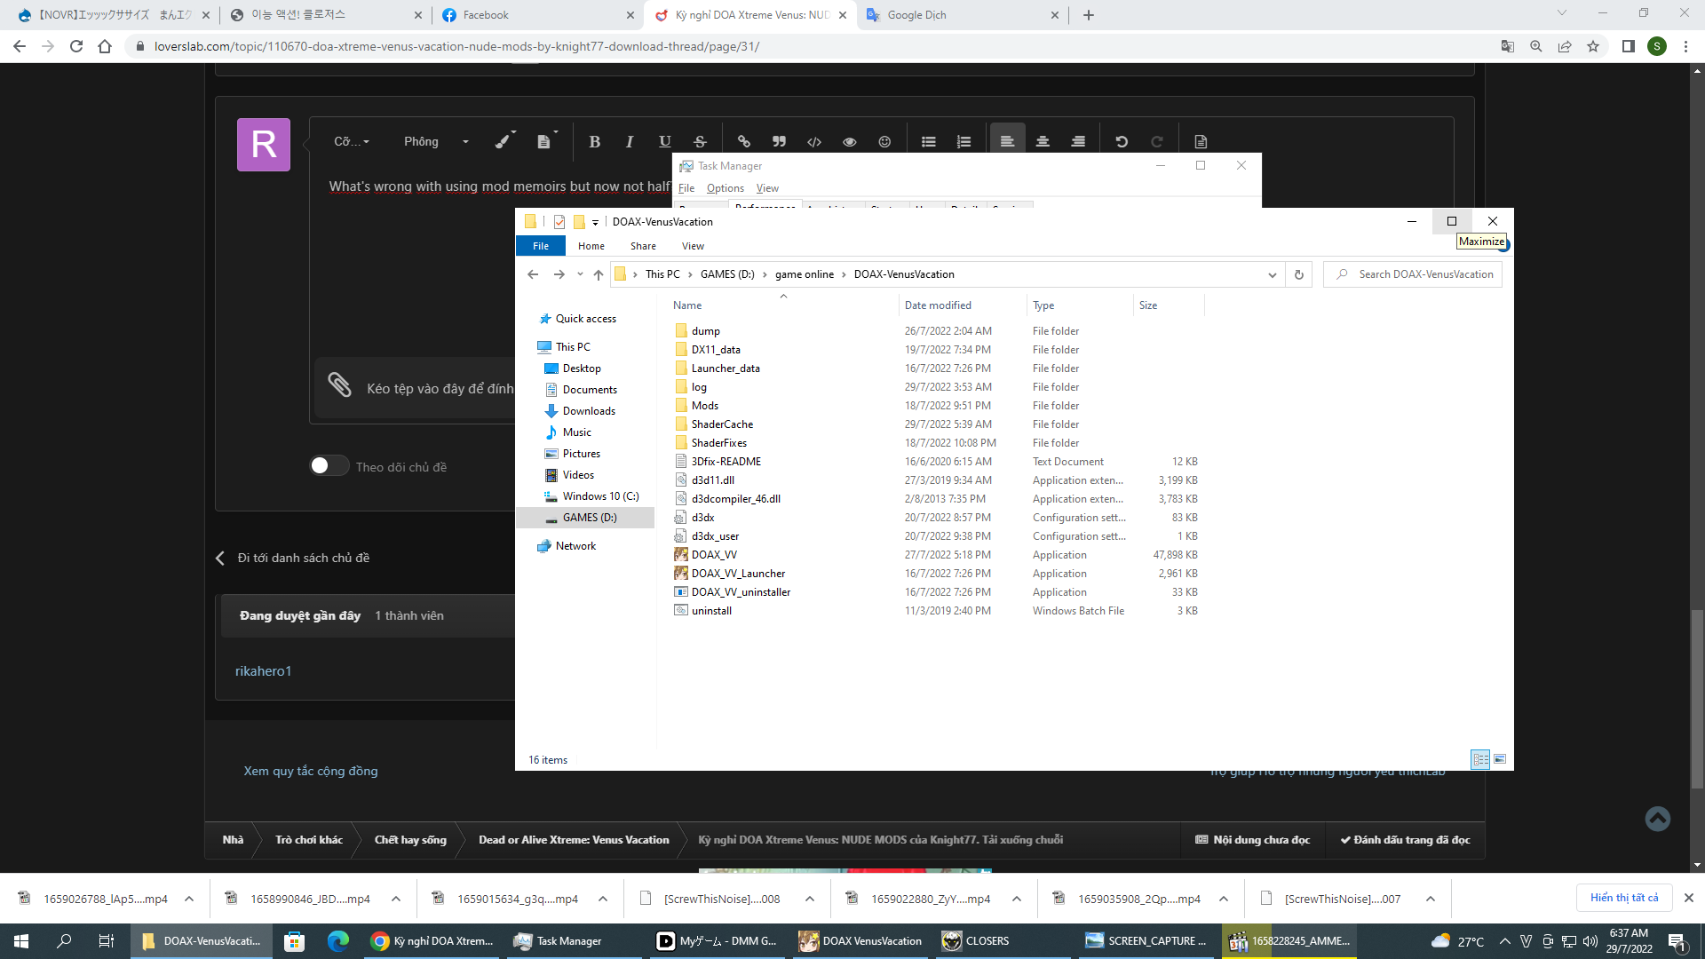Toggle underline formatting in the forum editor
This screenshot has height=959, width=1705.
click(665, 141)
